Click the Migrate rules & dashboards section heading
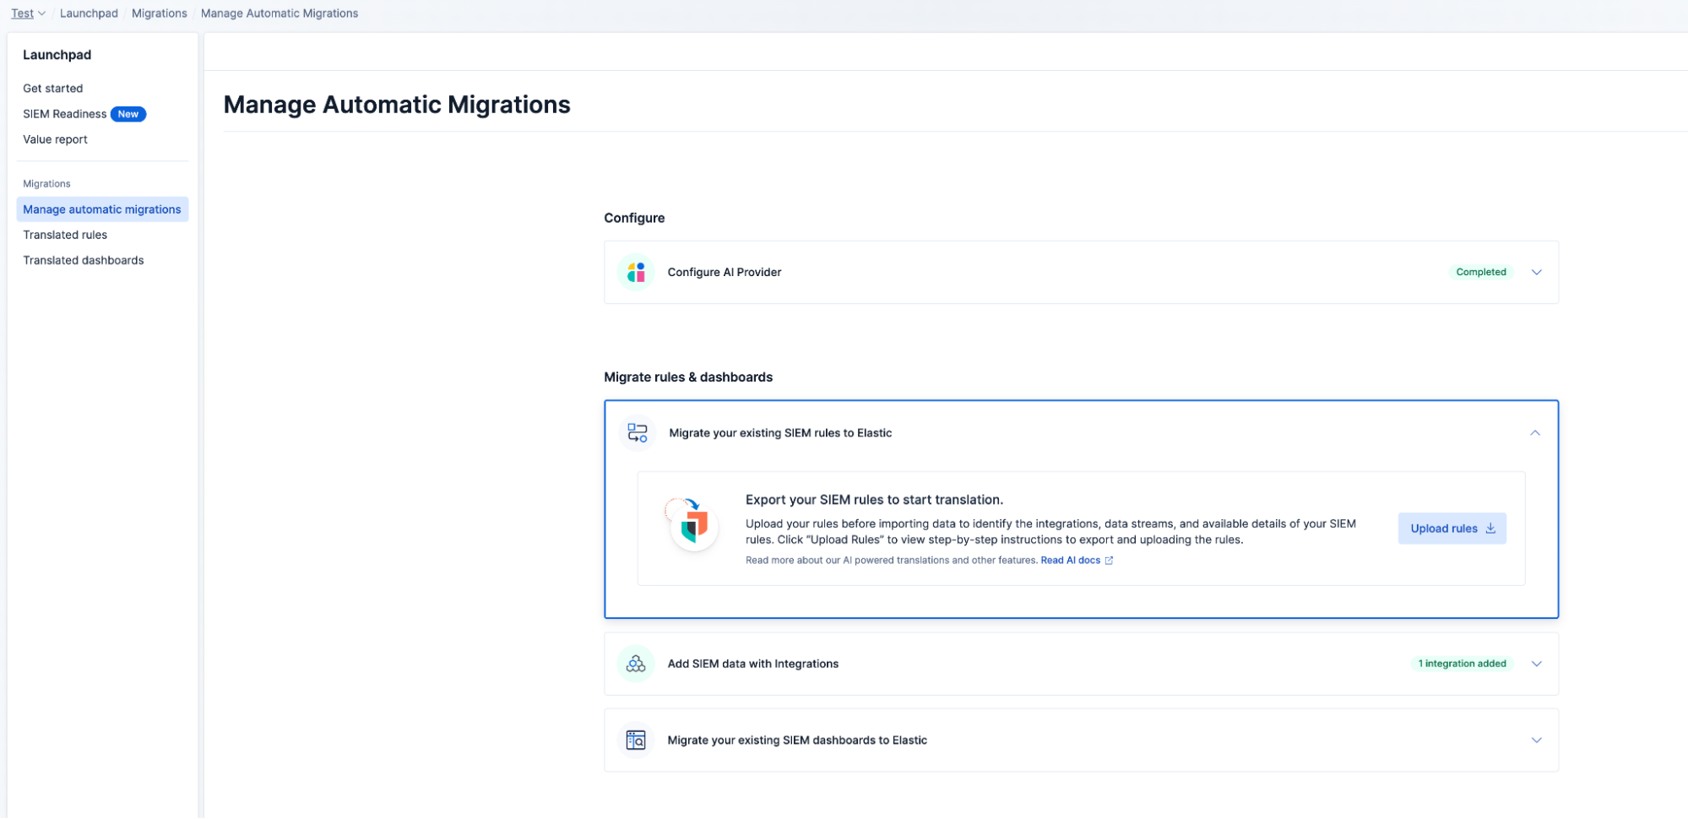The image size is (1688, 819). [x=688, y=377]
